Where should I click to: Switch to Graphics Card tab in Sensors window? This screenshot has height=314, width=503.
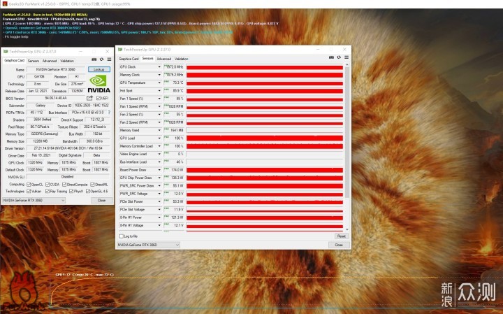[x=129, y=59]
